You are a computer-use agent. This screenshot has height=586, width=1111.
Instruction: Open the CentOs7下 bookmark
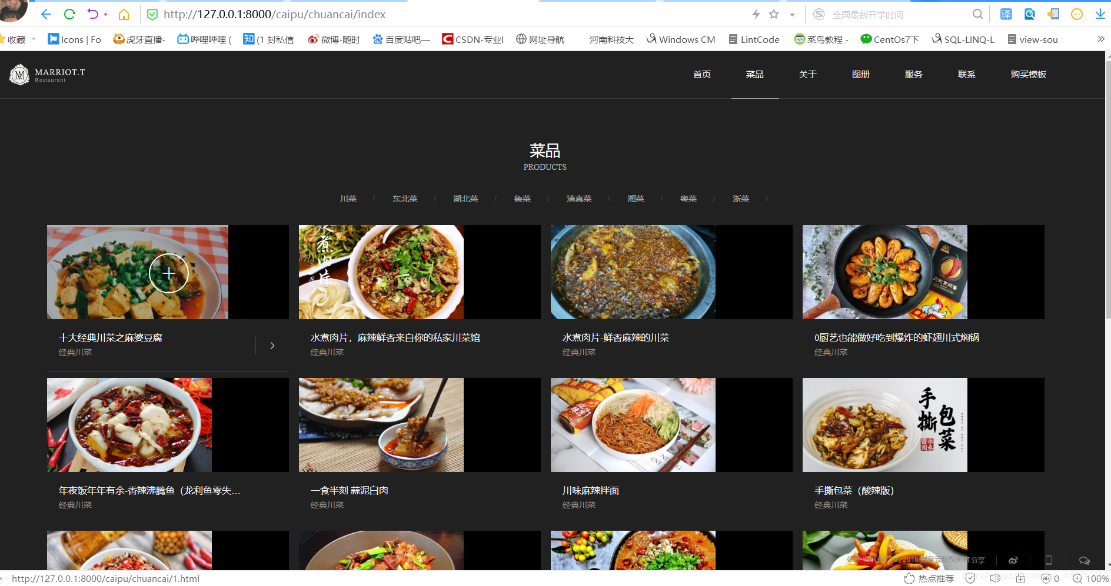click(x=890, y=39)
